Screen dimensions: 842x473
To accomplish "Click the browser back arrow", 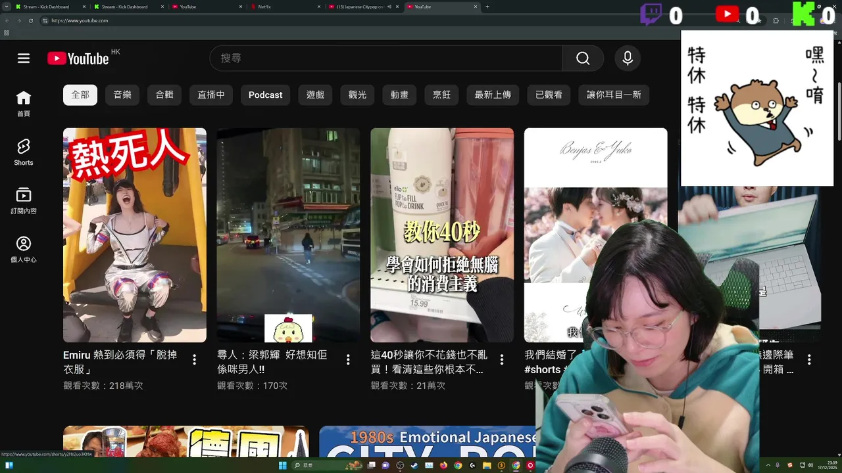I will [7, 20].
